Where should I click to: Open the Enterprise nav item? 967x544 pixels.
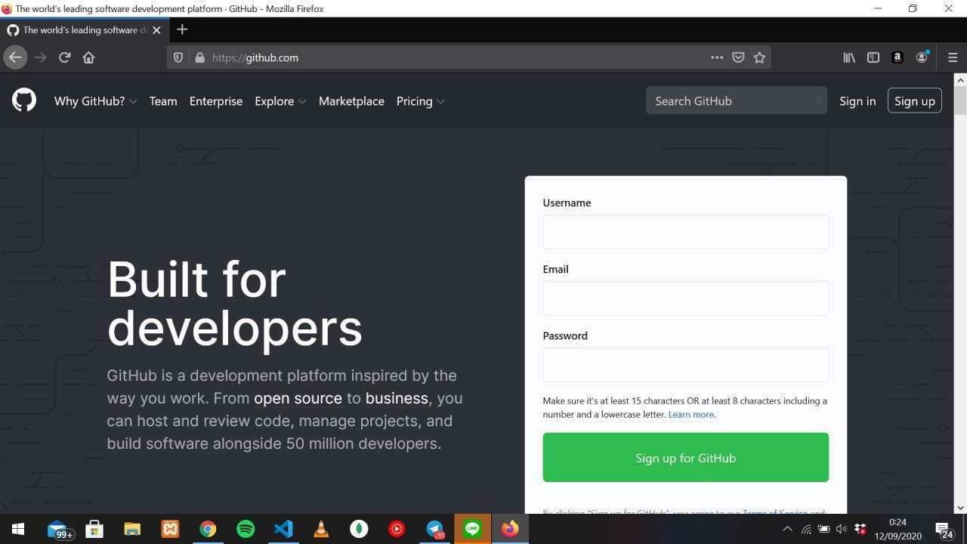[x=216, y=101]
